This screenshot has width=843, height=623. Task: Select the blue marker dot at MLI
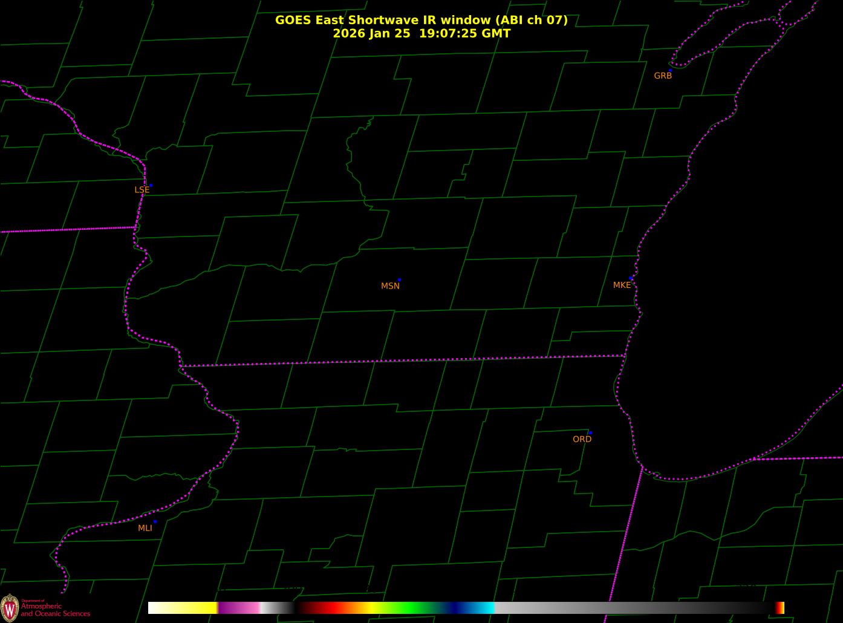tap(155, 521)
